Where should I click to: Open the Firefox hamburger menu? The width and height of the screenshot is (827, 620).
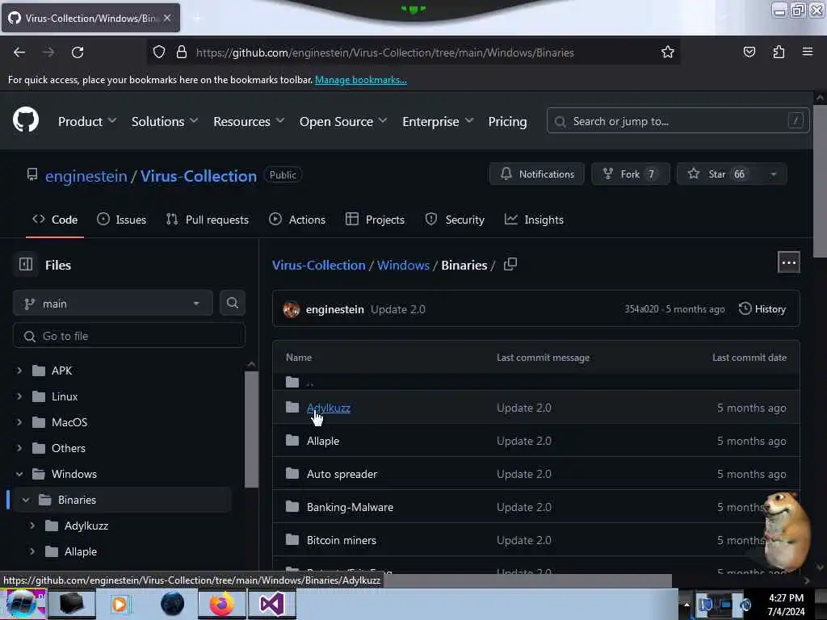807,52
